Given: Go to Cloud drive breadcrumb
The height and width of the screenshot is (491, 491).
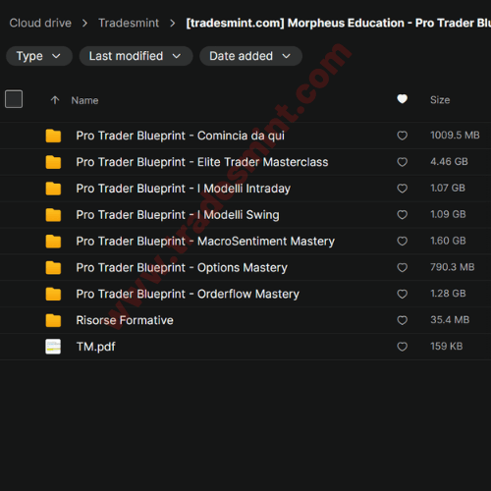Looking at the screenshot, I should (40, 23).
